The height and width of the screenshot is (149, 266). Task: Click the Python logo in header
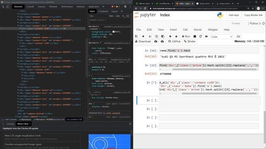220,15
